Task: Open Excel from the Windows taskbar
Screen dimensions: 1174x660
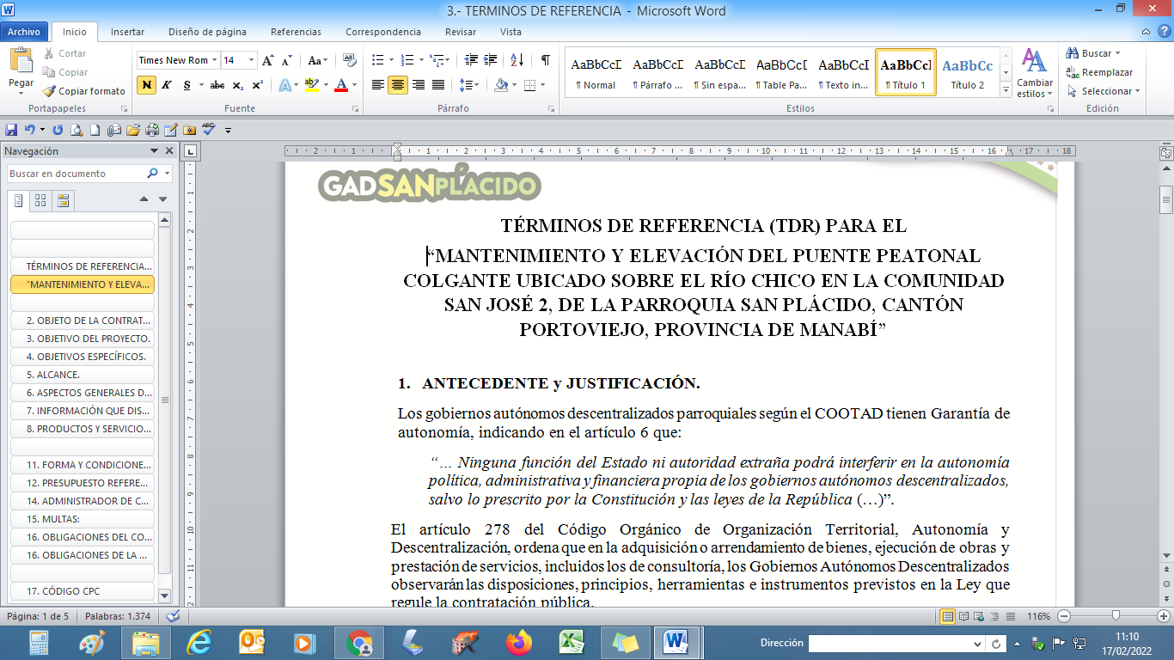Action: [572, 642]
